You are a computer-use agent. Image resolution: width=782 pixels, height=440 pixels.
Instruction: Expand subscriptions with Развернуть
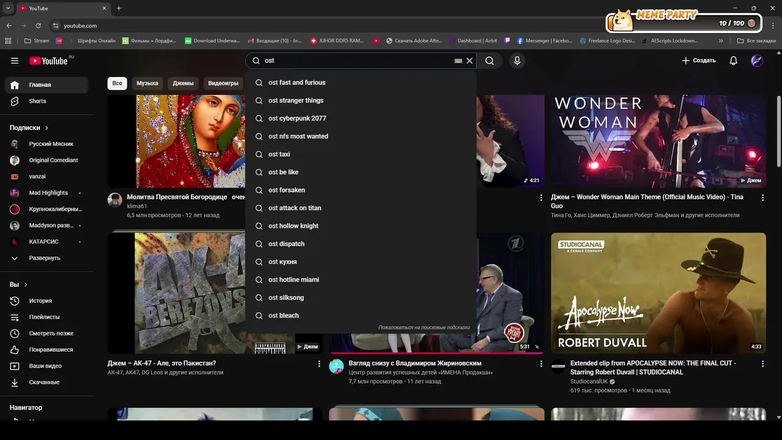pyautogui.click(x=46, y=258)
